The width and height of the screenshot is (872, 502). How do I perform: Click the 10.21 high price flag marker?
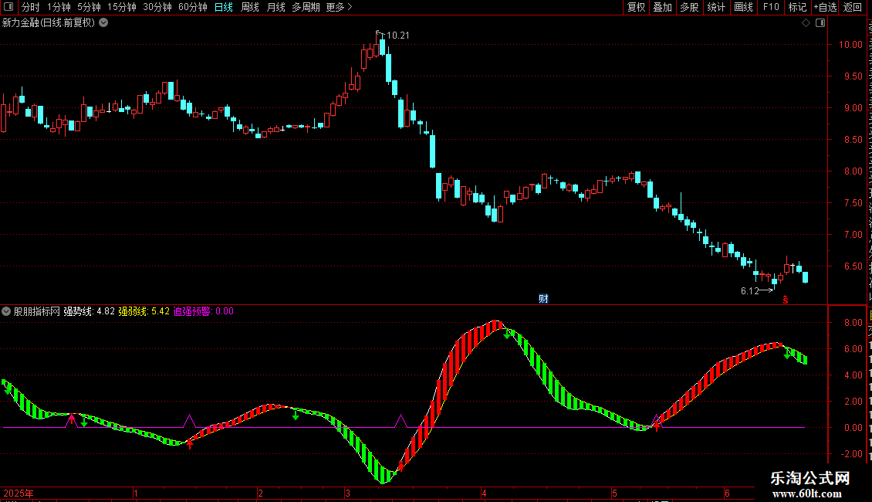click(x=393, y=35)
